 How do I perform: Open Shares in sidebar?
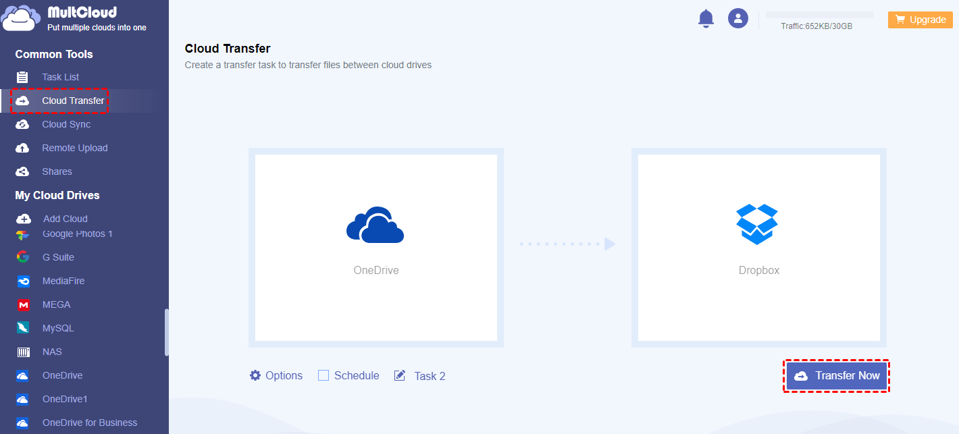point(57,171)
